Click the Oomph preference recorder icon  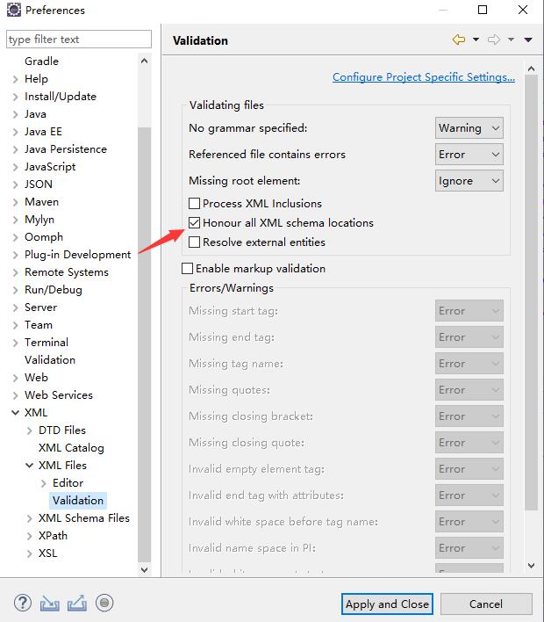tap(104, 603)
